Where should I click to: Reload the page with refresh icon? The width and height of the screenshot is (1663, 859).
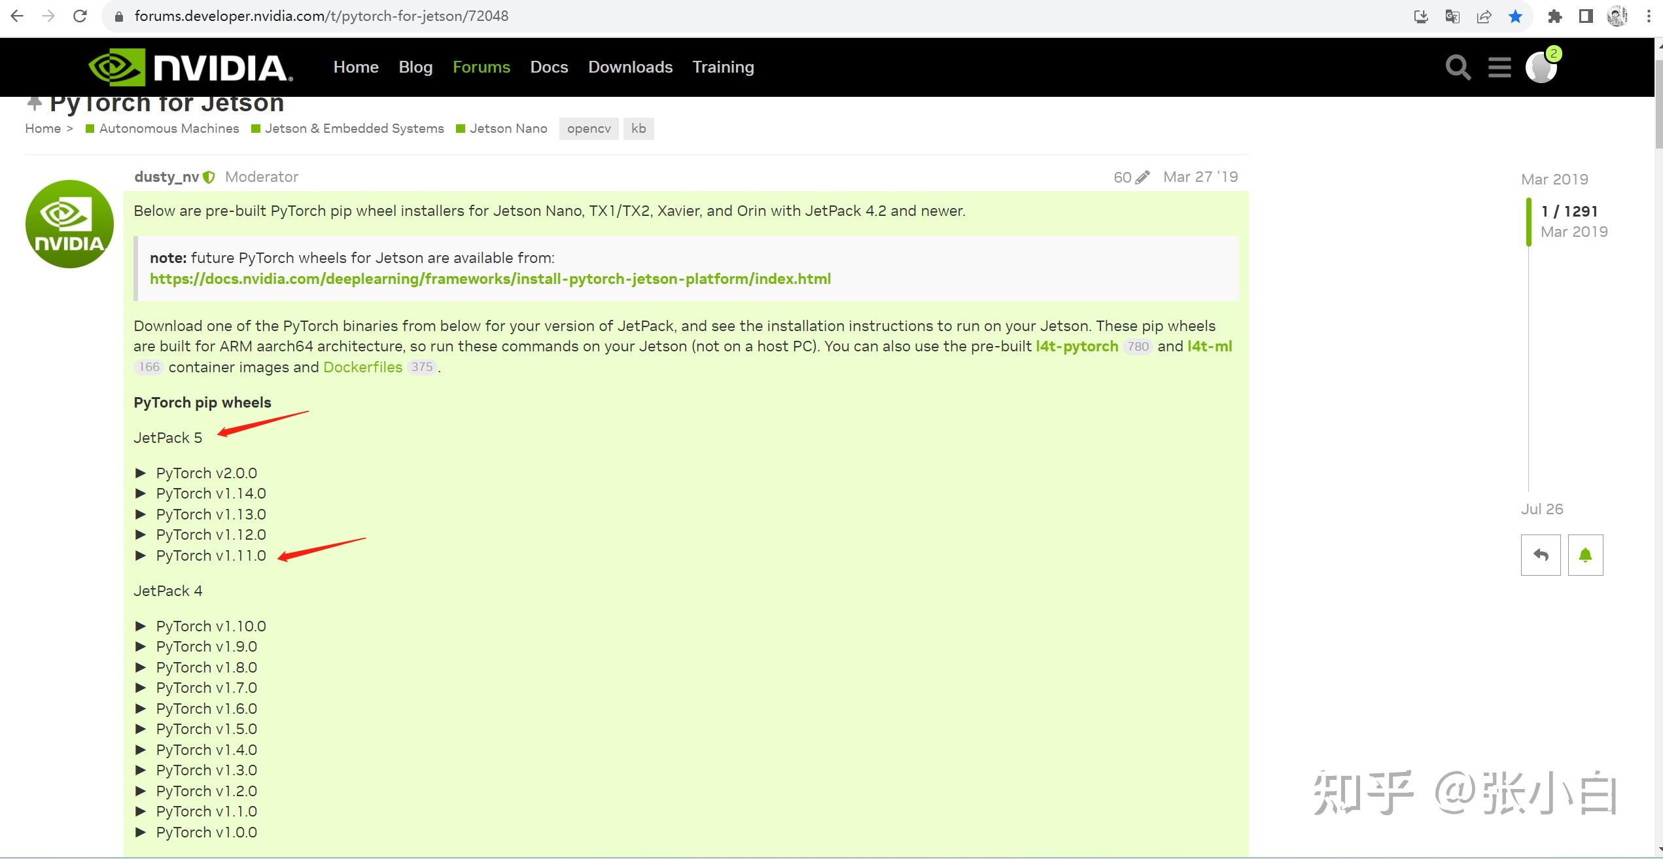[80, 16]
